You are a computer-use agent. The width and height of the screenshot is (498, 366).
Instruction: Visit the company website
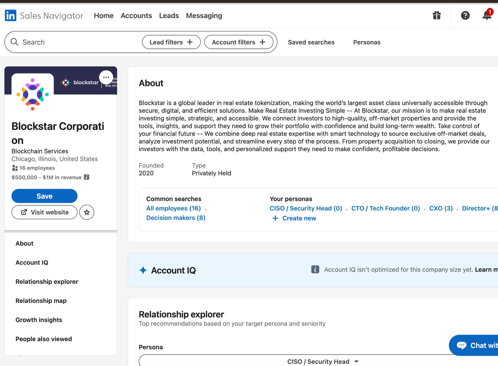[x=45, y=212]
